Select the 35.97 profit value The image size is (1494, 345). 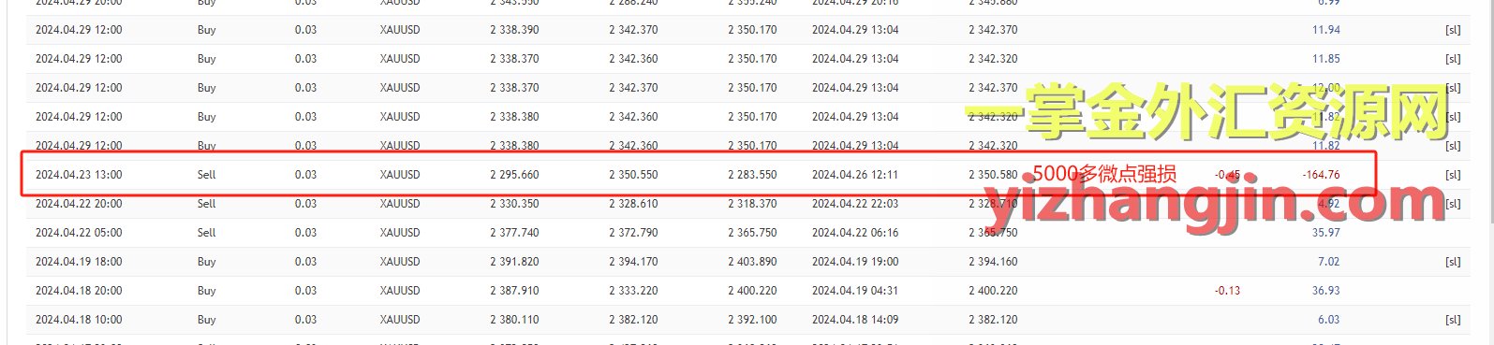pos(1325,233)
